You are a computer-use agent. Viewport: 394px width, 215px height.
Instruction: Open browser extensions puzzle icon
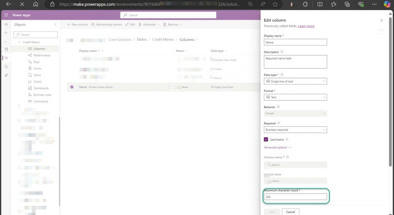click(x=305, y=4)
